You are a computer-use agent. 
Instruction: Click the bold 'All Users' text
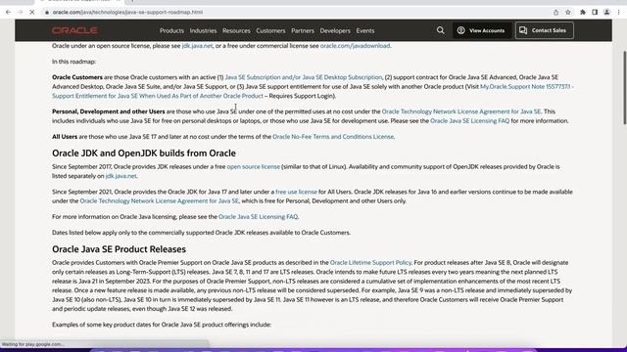[65, 137]
